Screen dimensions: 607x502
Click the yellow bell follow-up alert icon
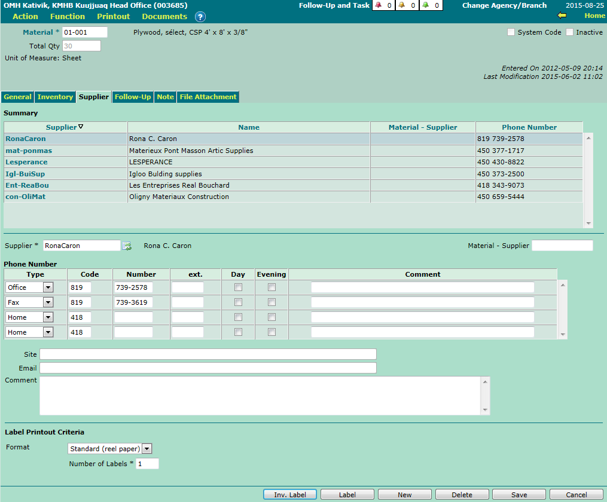(x=402, y=5)
